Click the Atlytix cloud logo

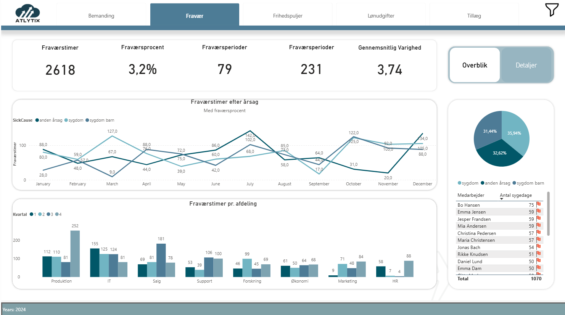[27, 13]
